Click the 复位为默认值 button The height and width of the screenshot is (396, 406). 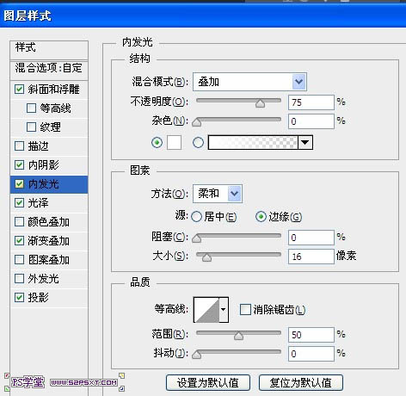tap(301, 382)
